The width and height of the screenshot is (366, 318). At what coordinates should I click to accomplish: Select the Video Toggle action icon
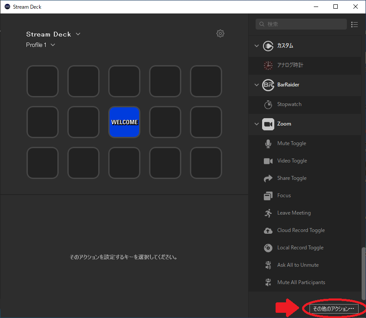pyautogui.click(x=268, y=160)
